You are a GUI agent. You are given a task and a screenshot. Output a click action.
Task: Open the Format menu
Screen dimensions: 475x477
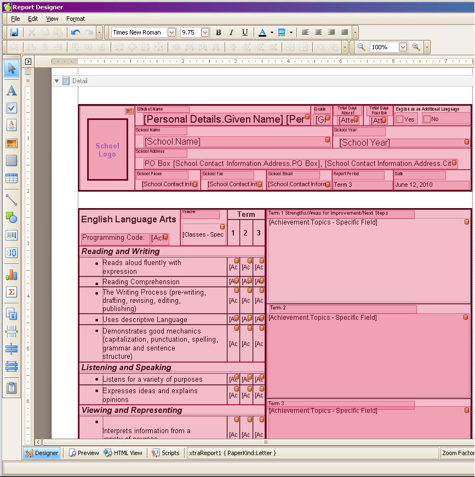tap(76, 19)
